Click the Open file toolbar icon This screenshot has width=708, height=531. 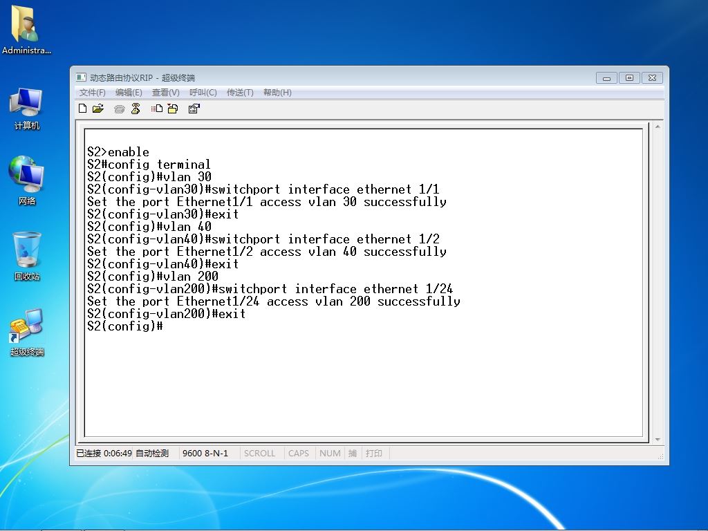pos(98,109)
